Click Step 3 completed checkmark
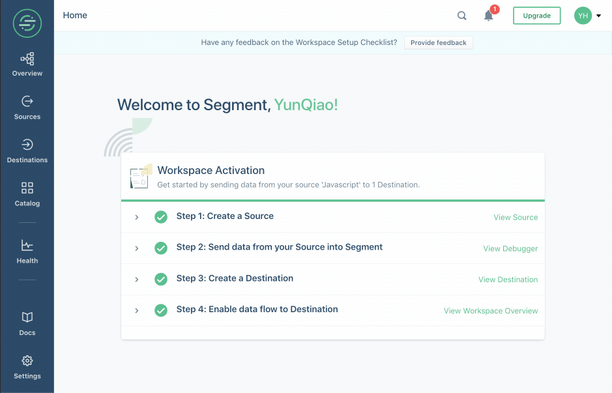 point(161,279)
